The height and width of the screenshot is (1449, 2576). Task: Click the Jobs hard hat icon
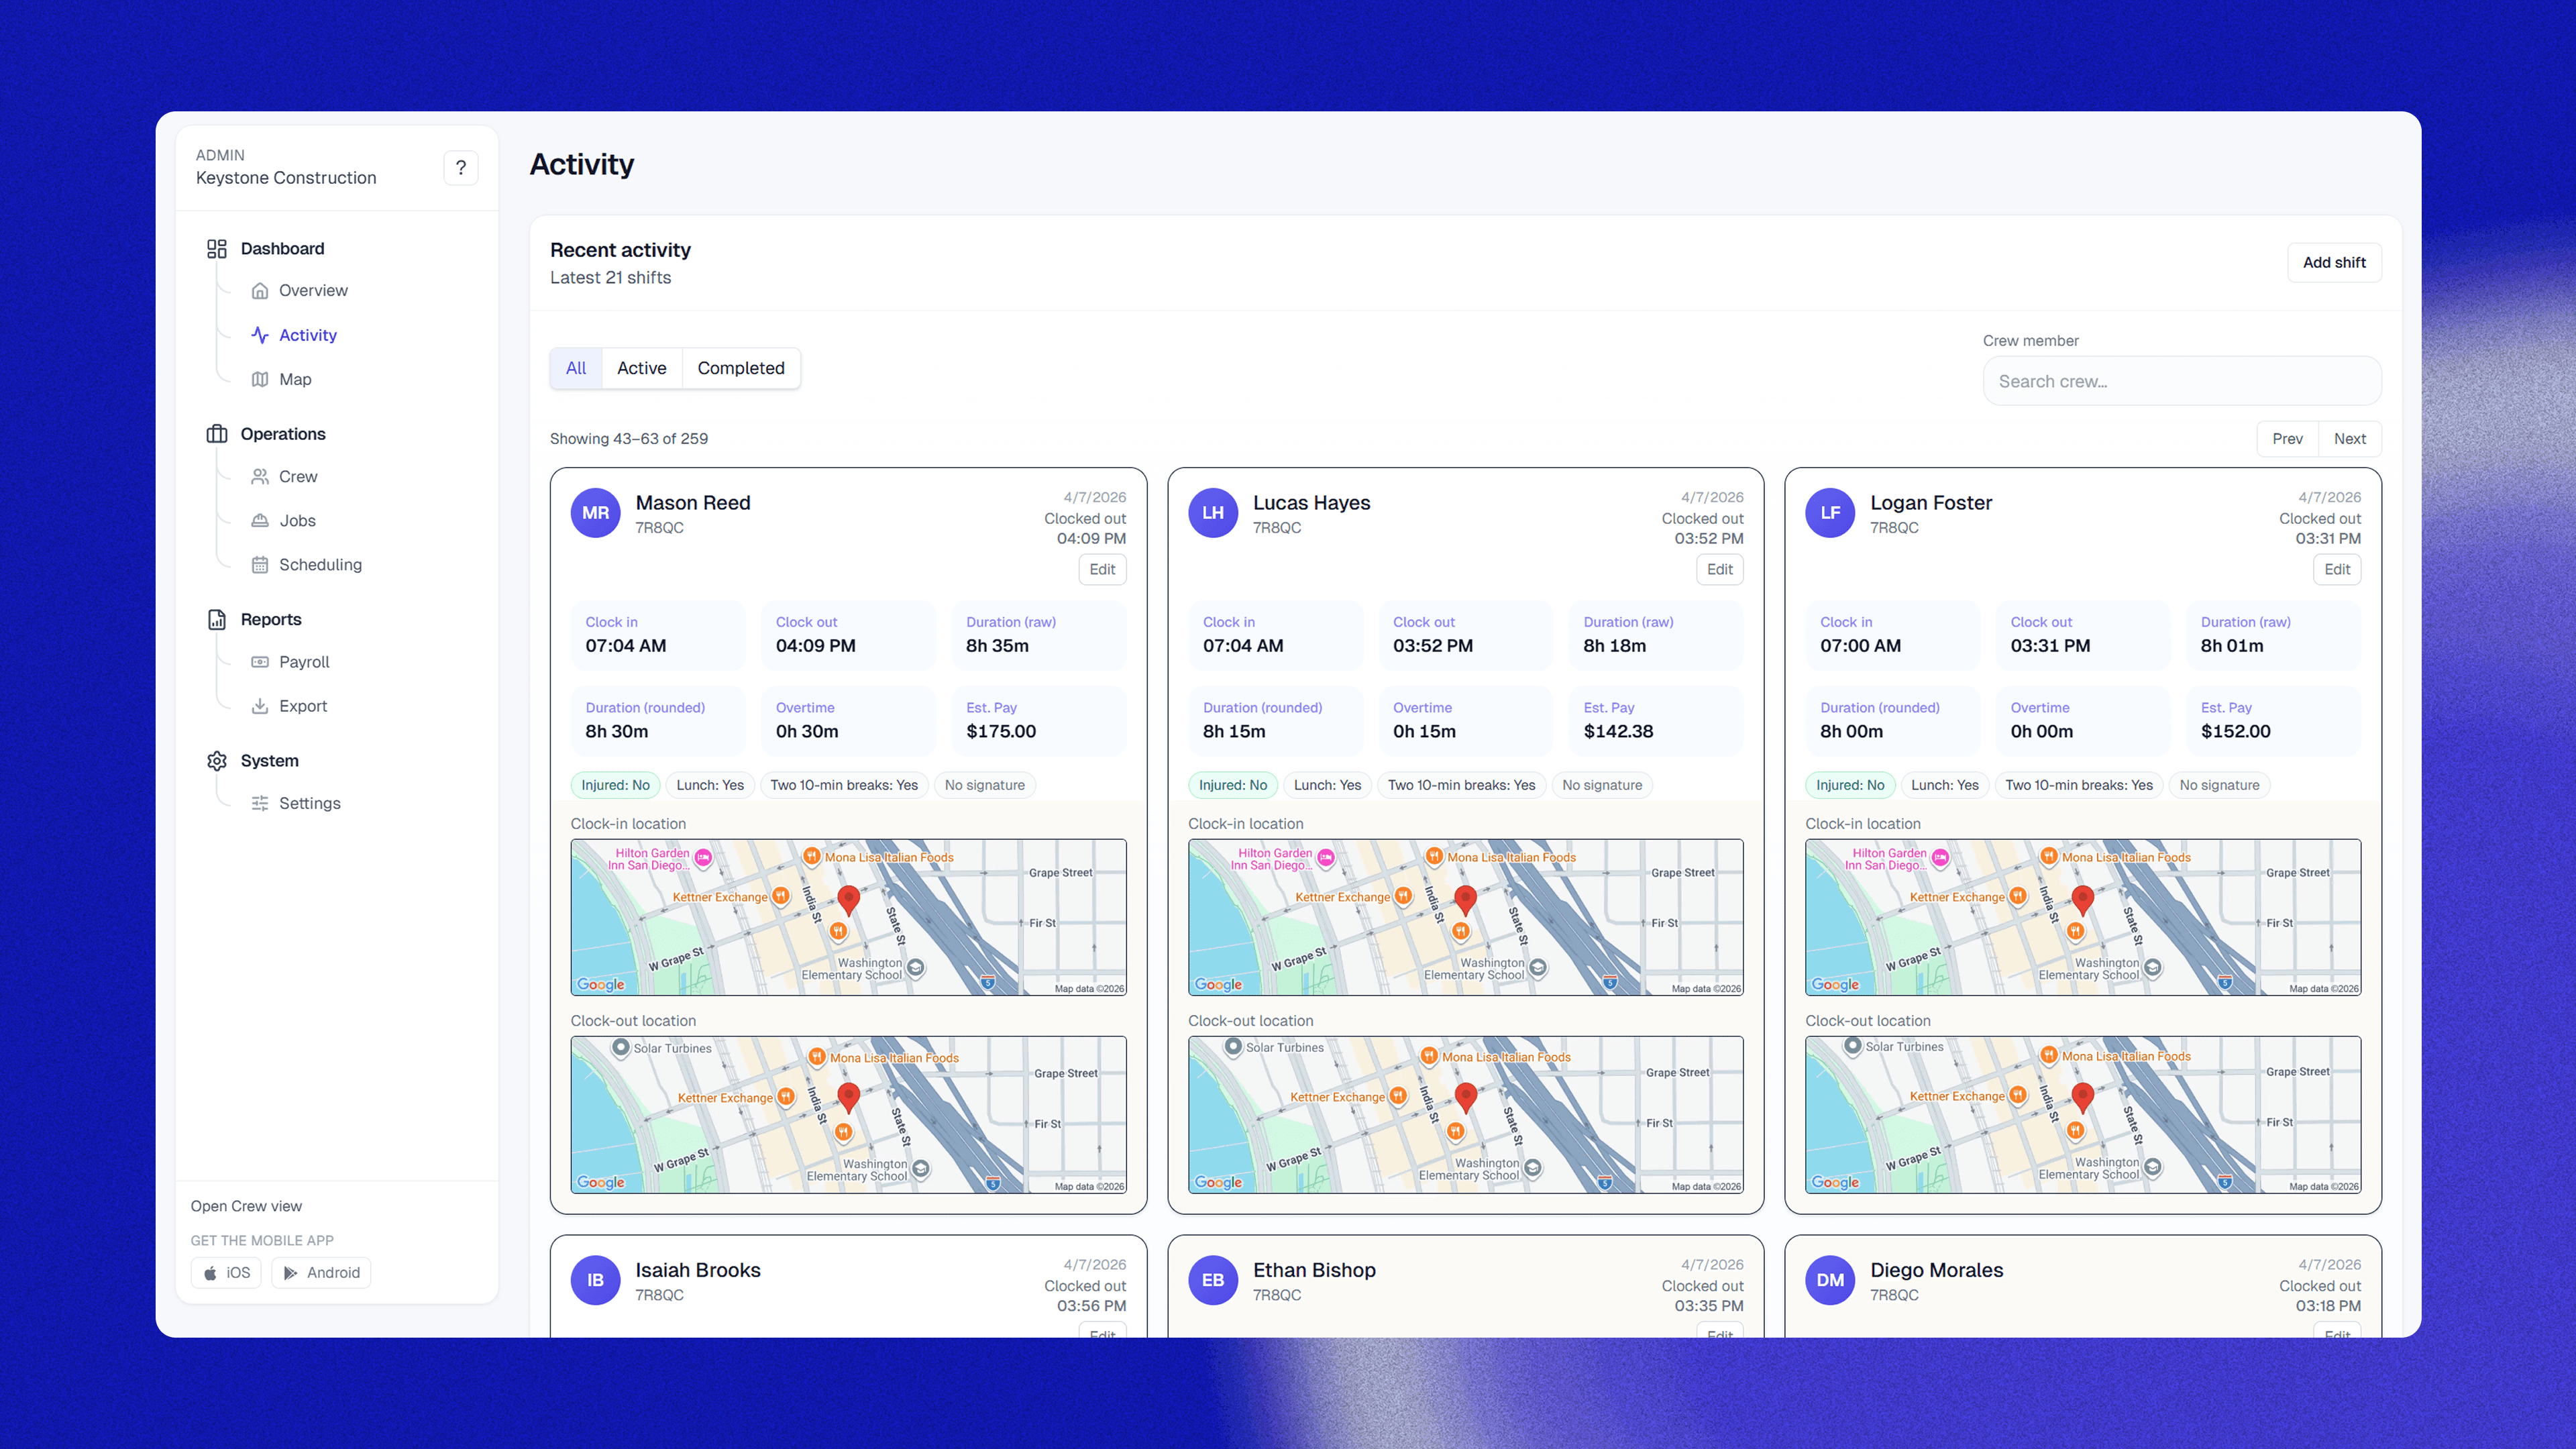pyautogui.click(x=260, y=521)
